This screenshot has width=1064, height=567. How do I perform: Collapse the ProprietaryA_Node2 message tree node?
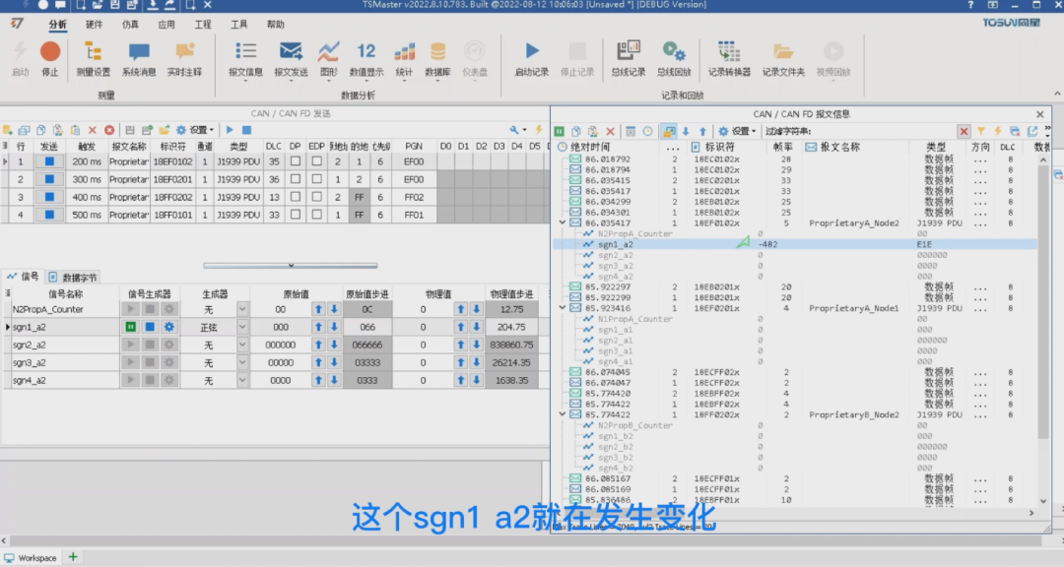(563, 222)
